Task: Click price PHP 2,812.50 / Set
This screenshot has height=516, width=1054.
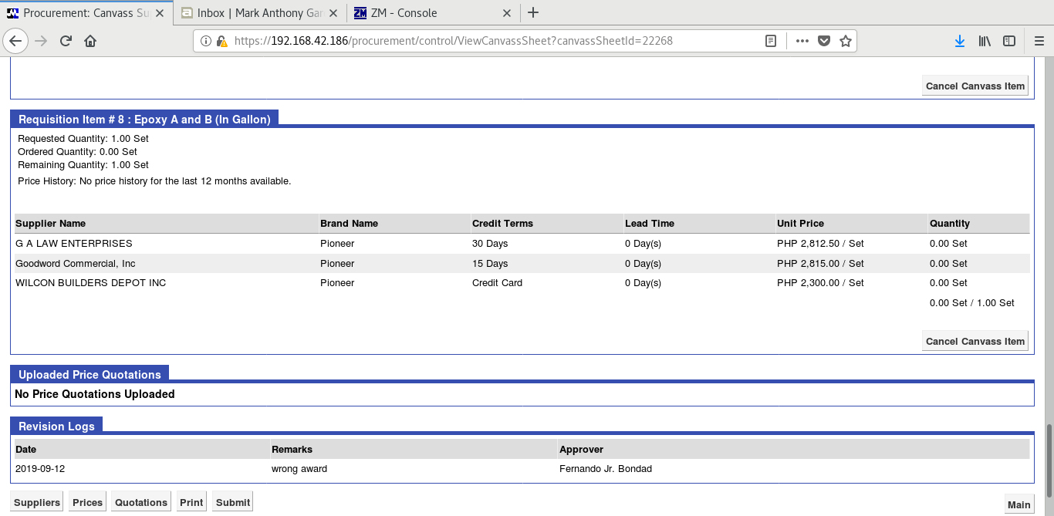Action: click(820, 244)
